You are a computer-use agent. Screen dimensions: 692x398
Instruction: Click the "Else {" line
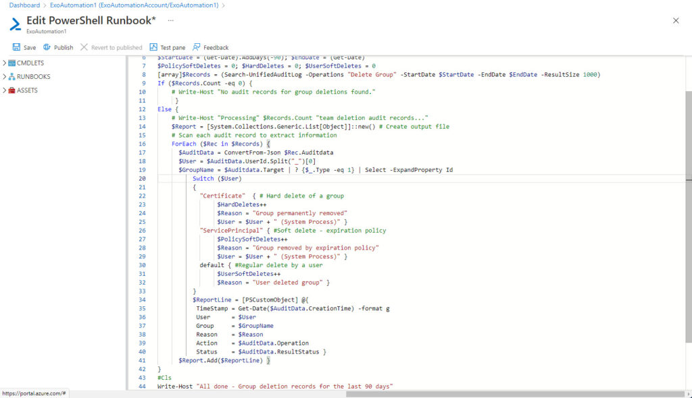pyautogui.click(x=168, y=109)
